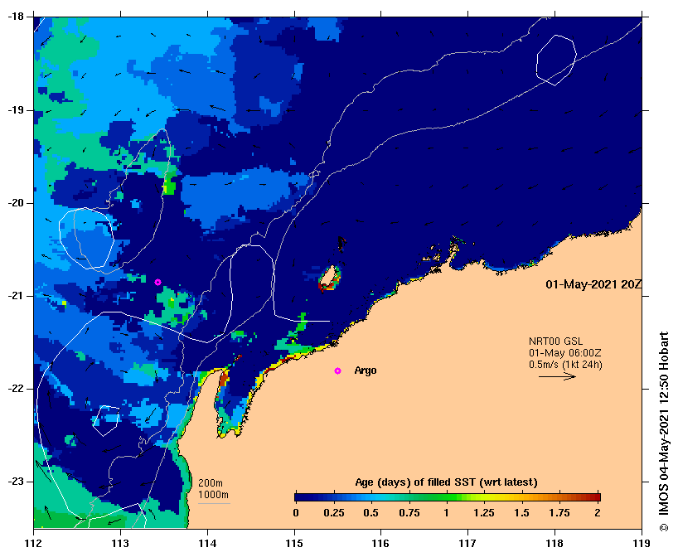678x557 pixels.
Task: Click the latitude label -19
Action: [x=15, y=110]
